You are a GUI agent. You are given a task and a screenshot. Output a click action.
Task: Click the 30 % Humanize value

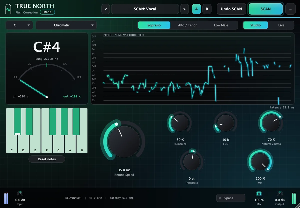click(180, 140)
